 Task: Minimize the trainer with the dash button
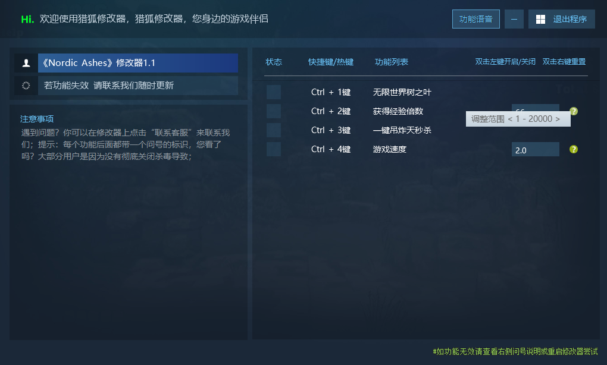click(x=514, y=19)
